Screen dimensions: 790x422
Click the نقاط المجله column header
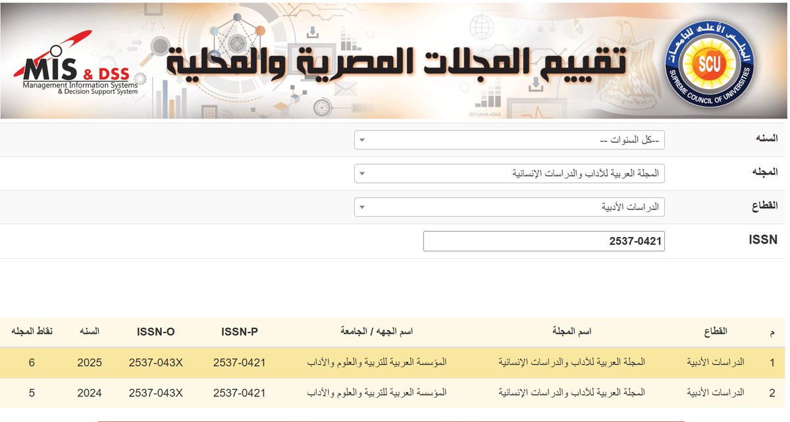click(x=32, y=332)
